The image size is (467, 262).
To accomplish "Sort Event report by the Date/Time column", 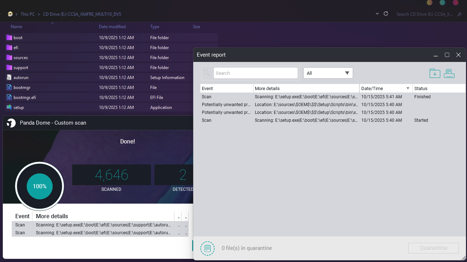I will [x=386, y=88].
